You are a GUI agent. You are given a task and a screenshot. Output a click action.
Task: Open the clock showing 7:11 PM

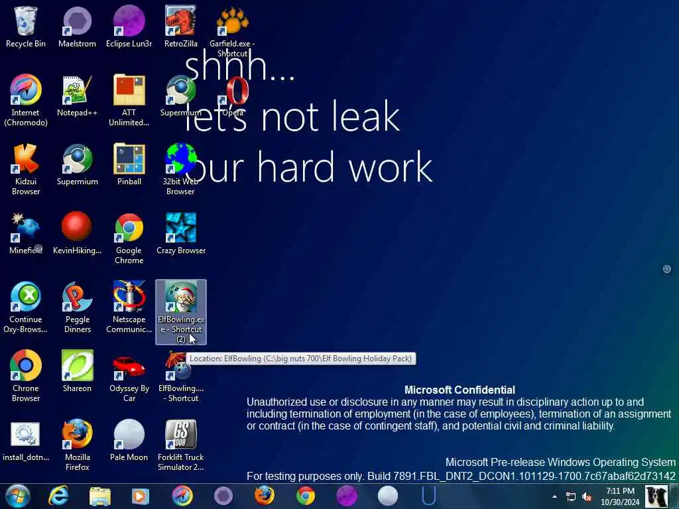click(620, 496)
